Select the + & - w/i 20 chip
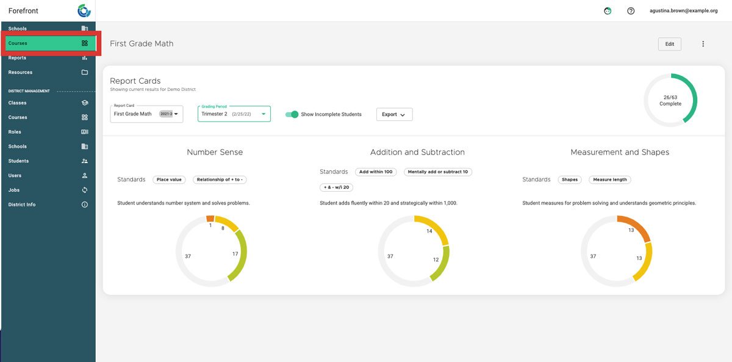The width and height of the screenshot is (732, 362). [x=336, y=187]
